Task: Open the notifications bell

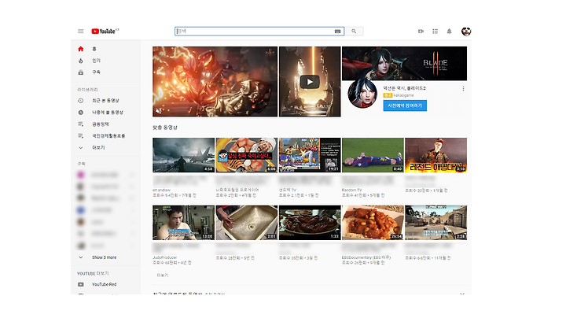Action: (x=449, y=31)
